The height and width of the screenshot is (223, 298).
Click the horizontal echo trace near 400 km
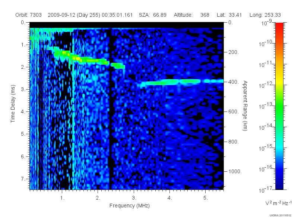pyautogui.click(x=181, y=82)
